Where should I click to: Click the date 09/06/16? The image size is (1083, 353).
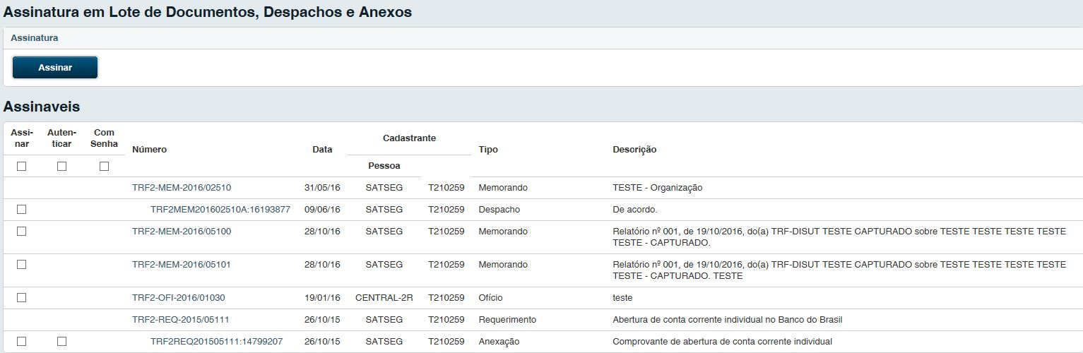pos(322,210)
